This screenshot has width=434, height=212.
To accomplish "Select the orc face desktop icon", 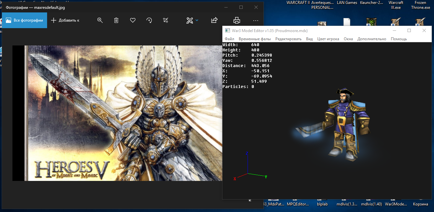I will (371, 22).
